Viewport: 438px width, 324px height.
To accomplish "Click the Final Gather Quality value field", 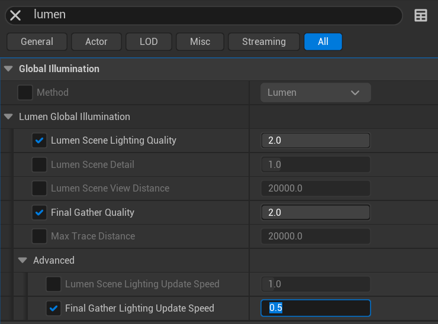I will [x=315, y=212].
